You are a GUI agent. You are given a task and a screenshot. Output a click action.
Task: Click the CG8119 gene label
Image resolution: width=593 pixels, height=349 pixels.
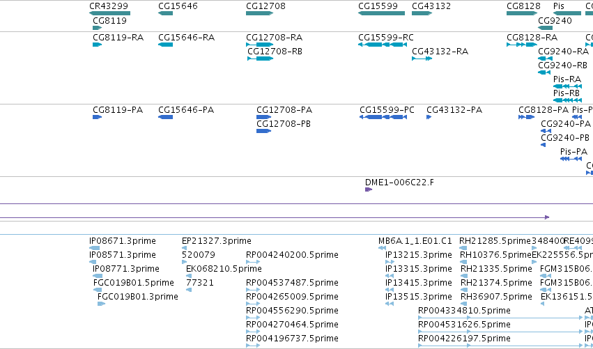(109, 20)
